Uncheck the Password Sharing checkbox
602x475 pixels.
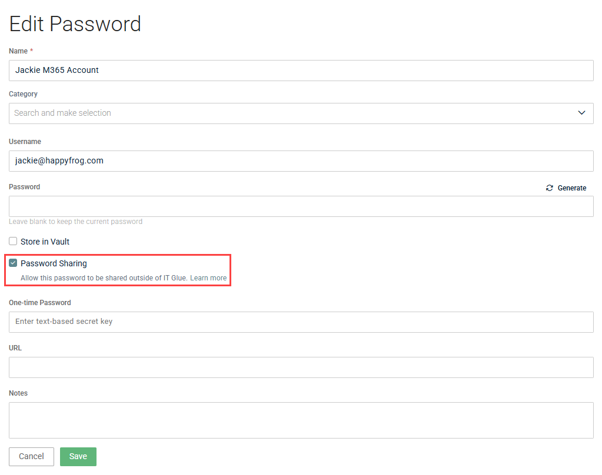(13, 263)
